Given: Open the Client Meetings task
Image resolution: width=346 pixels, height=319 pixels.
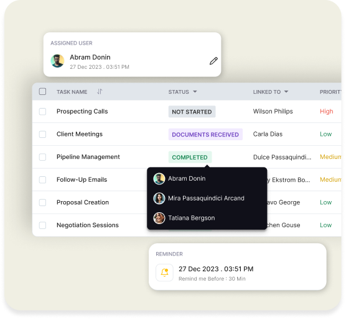Looking at the screenshot, I should click(x=80, y=134).
